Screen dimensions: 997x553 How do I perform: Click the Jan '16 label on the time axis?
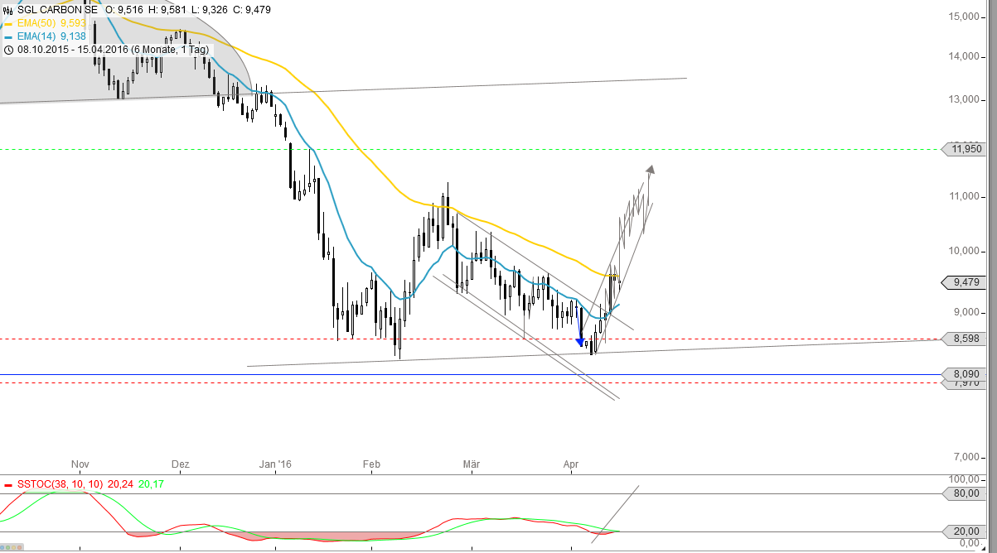pos(275,464)
